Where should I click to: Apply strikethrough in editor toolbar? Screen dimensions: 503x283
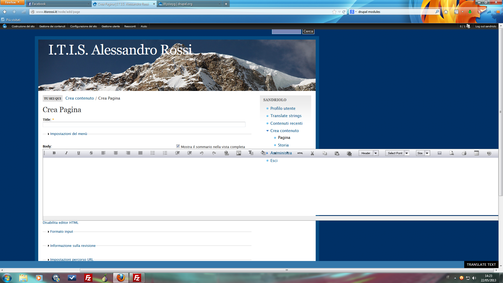91,153
